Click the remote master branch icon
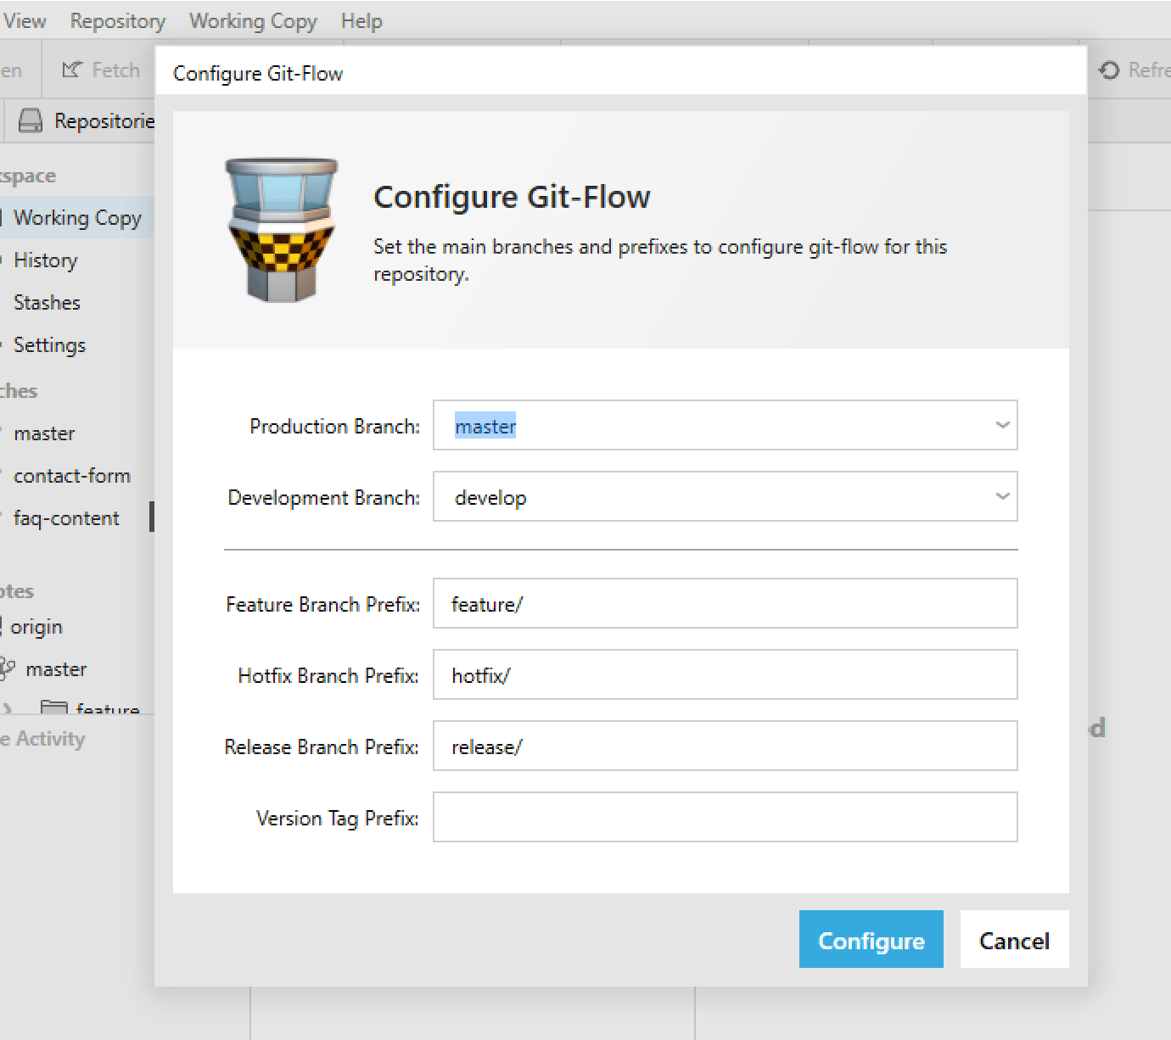The width and height of the screenshot is (1171, 1040). coord(8,668)
